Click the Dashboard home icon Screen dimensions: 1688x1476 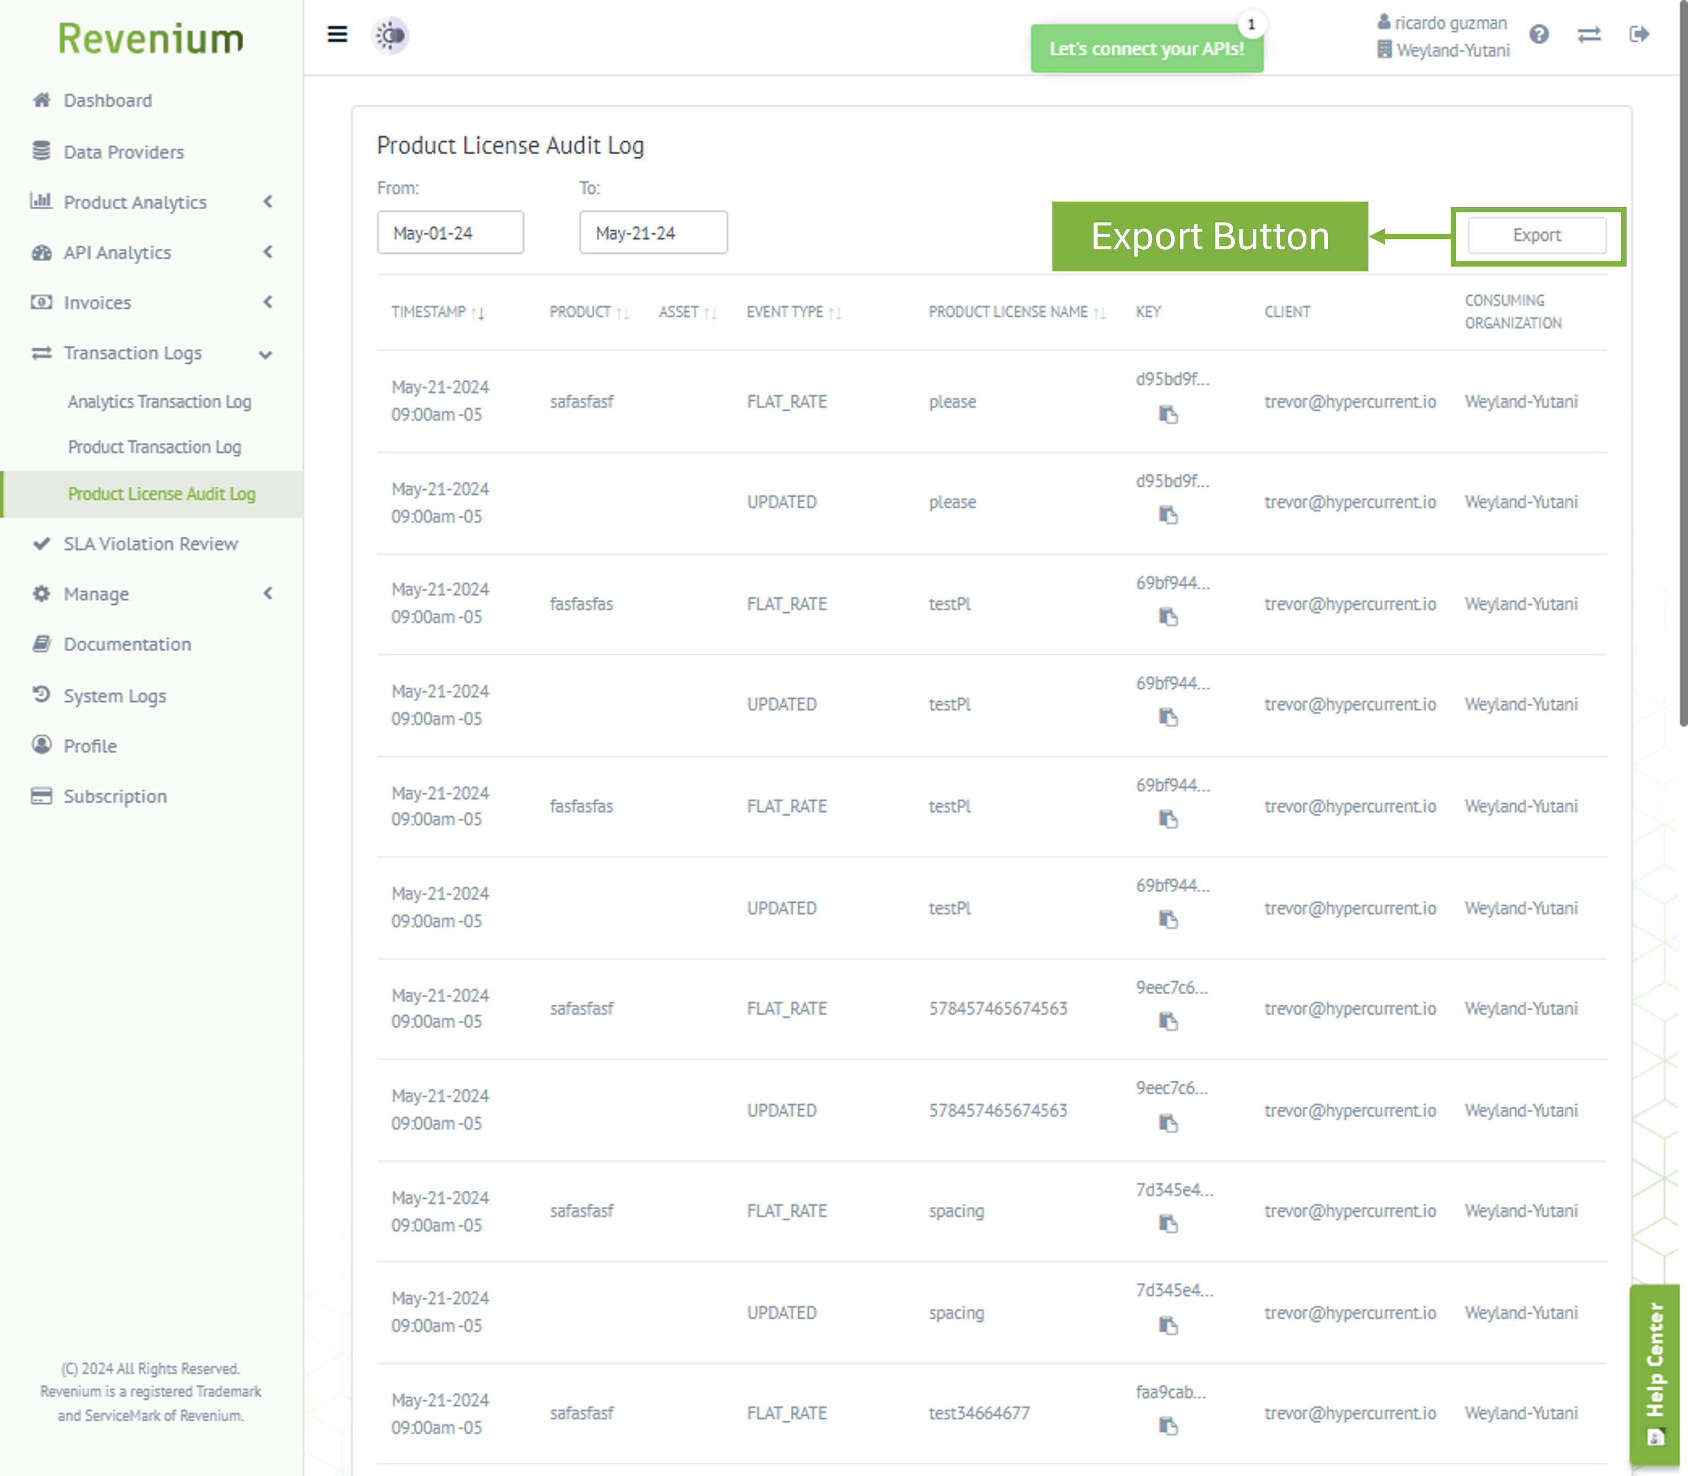pos(41,100)
